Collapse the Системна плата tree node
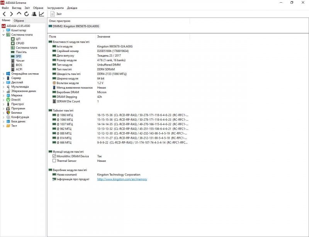Image resolution: width=309 pixels, height=237 pixels. (3, 35)
